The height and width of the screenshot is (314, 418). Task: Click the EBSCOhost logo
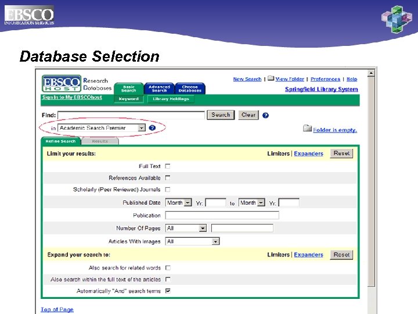coord(62,84)
